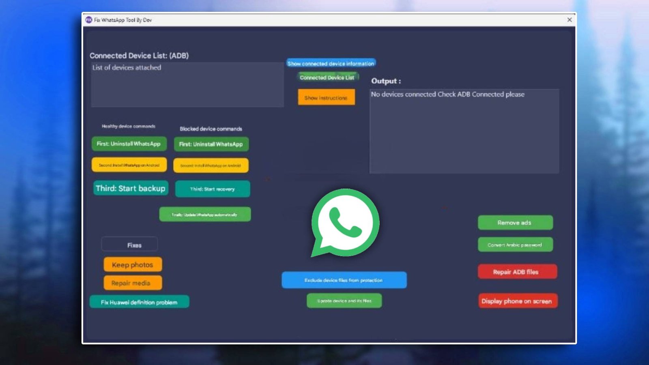
Task: Click Update device and its files
Action: point(344,301)
